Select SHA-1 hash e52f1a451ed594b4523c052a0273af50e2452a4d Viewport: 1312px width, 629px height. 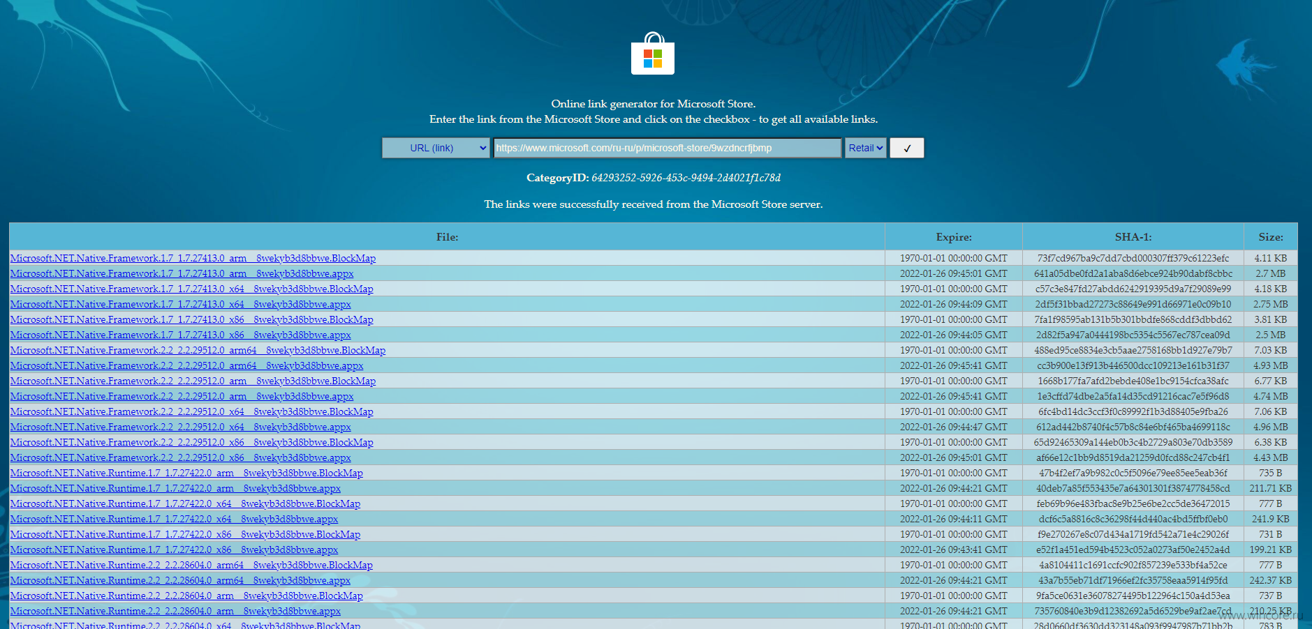coord(1133,550)
